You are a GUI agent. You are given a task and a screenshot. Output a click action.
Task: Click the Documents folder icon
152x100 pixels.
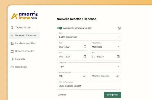point(12,67)
